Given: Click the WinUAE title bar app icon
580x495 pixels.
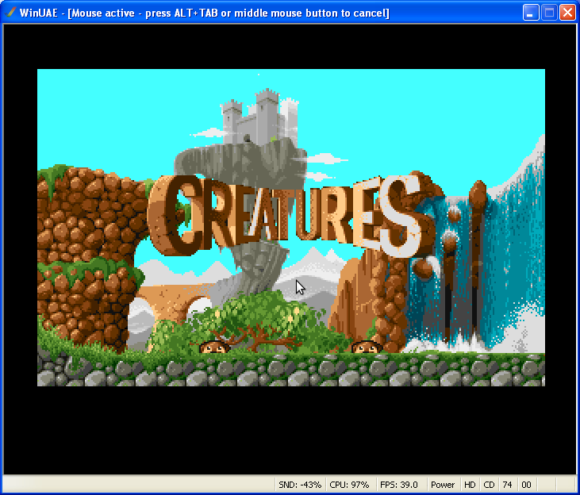Looking at the screenshot, I should tap(10, 13).
